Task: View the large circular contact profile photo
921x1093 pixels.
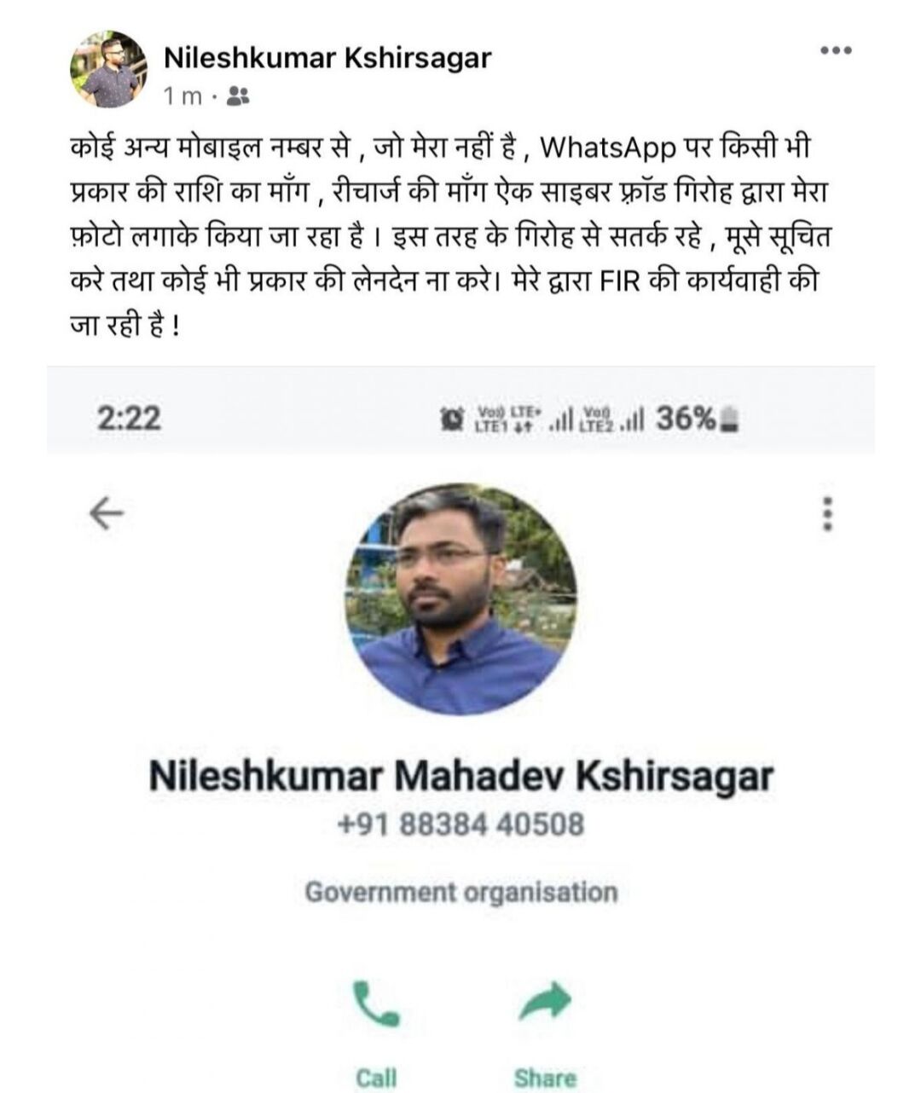Action: click(x=461, y=599)
